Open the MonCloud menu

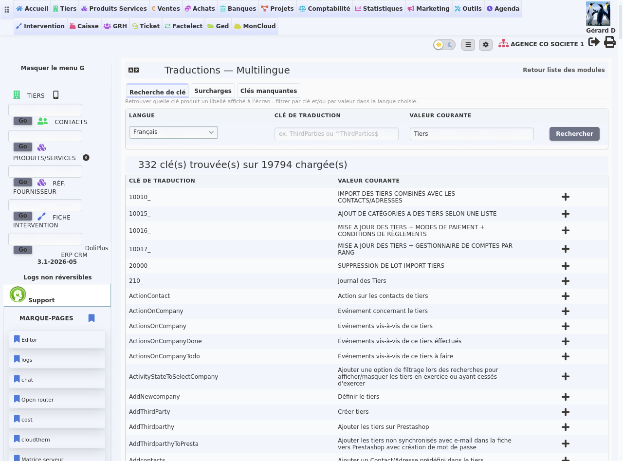255,26
